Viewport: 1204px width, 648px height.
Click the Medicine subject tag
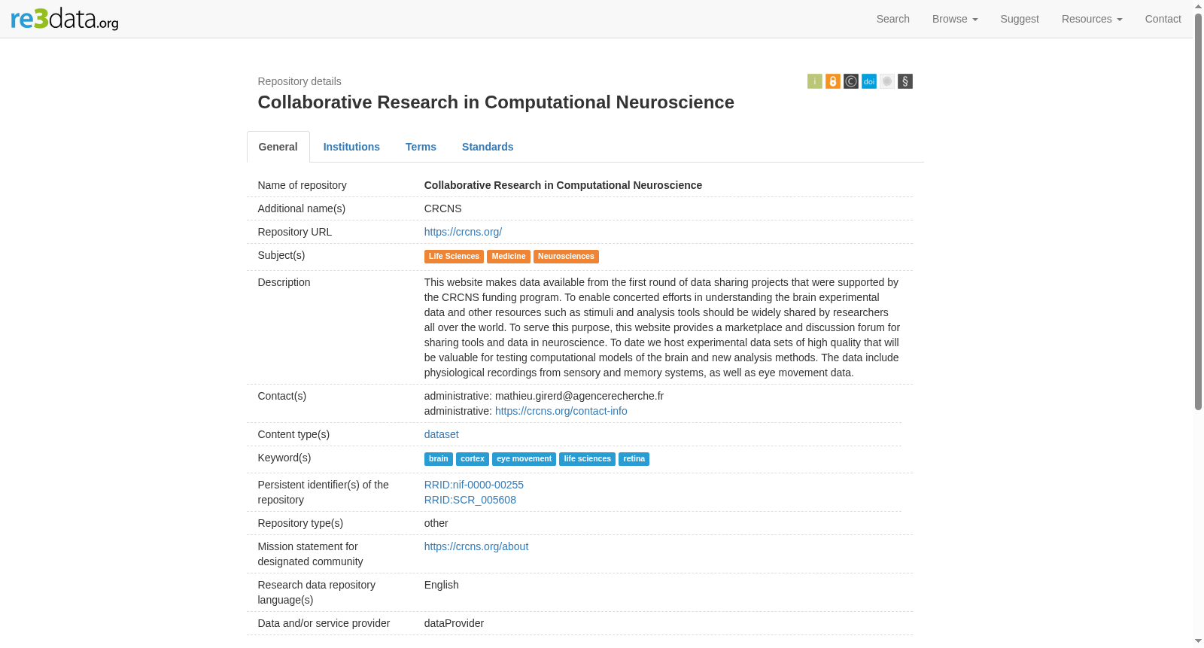pyautogui.click(x=509, y=257)
